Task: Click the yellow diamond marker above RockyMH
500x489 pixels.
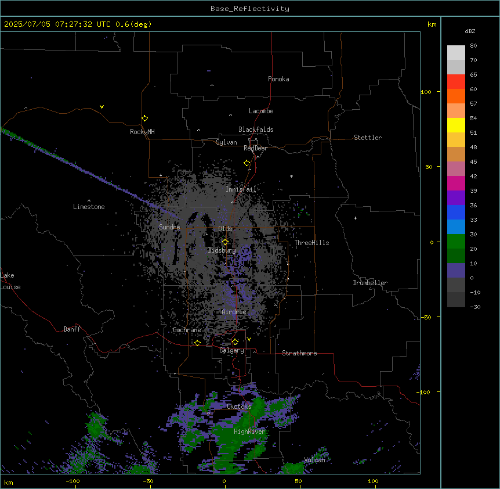Action: (x=144, y=118)
